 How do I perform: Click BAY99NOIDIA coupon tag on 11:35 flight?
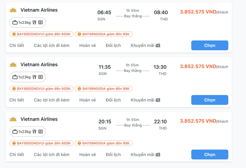(x=104, y=89)
